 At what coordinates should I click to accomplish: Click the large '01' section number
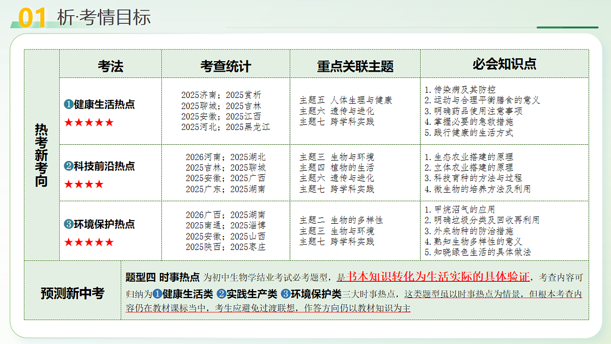(33, 18)
